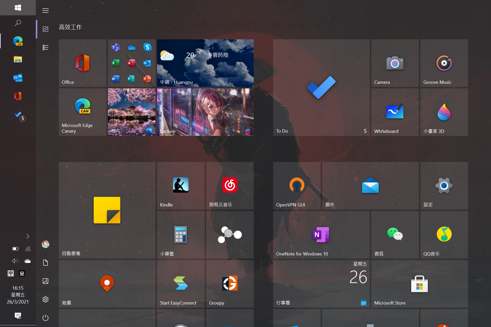Open the Groupy tile
The image size is (491, 327).
pos(230,284)
